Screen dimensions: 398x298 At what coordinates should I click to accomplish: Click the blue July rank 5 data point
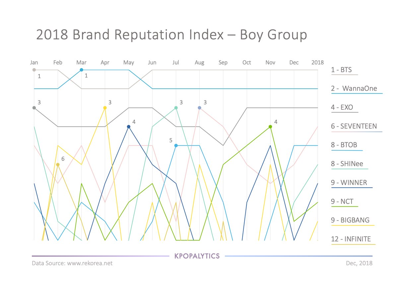pyautogui.click(x=176, y=145)
